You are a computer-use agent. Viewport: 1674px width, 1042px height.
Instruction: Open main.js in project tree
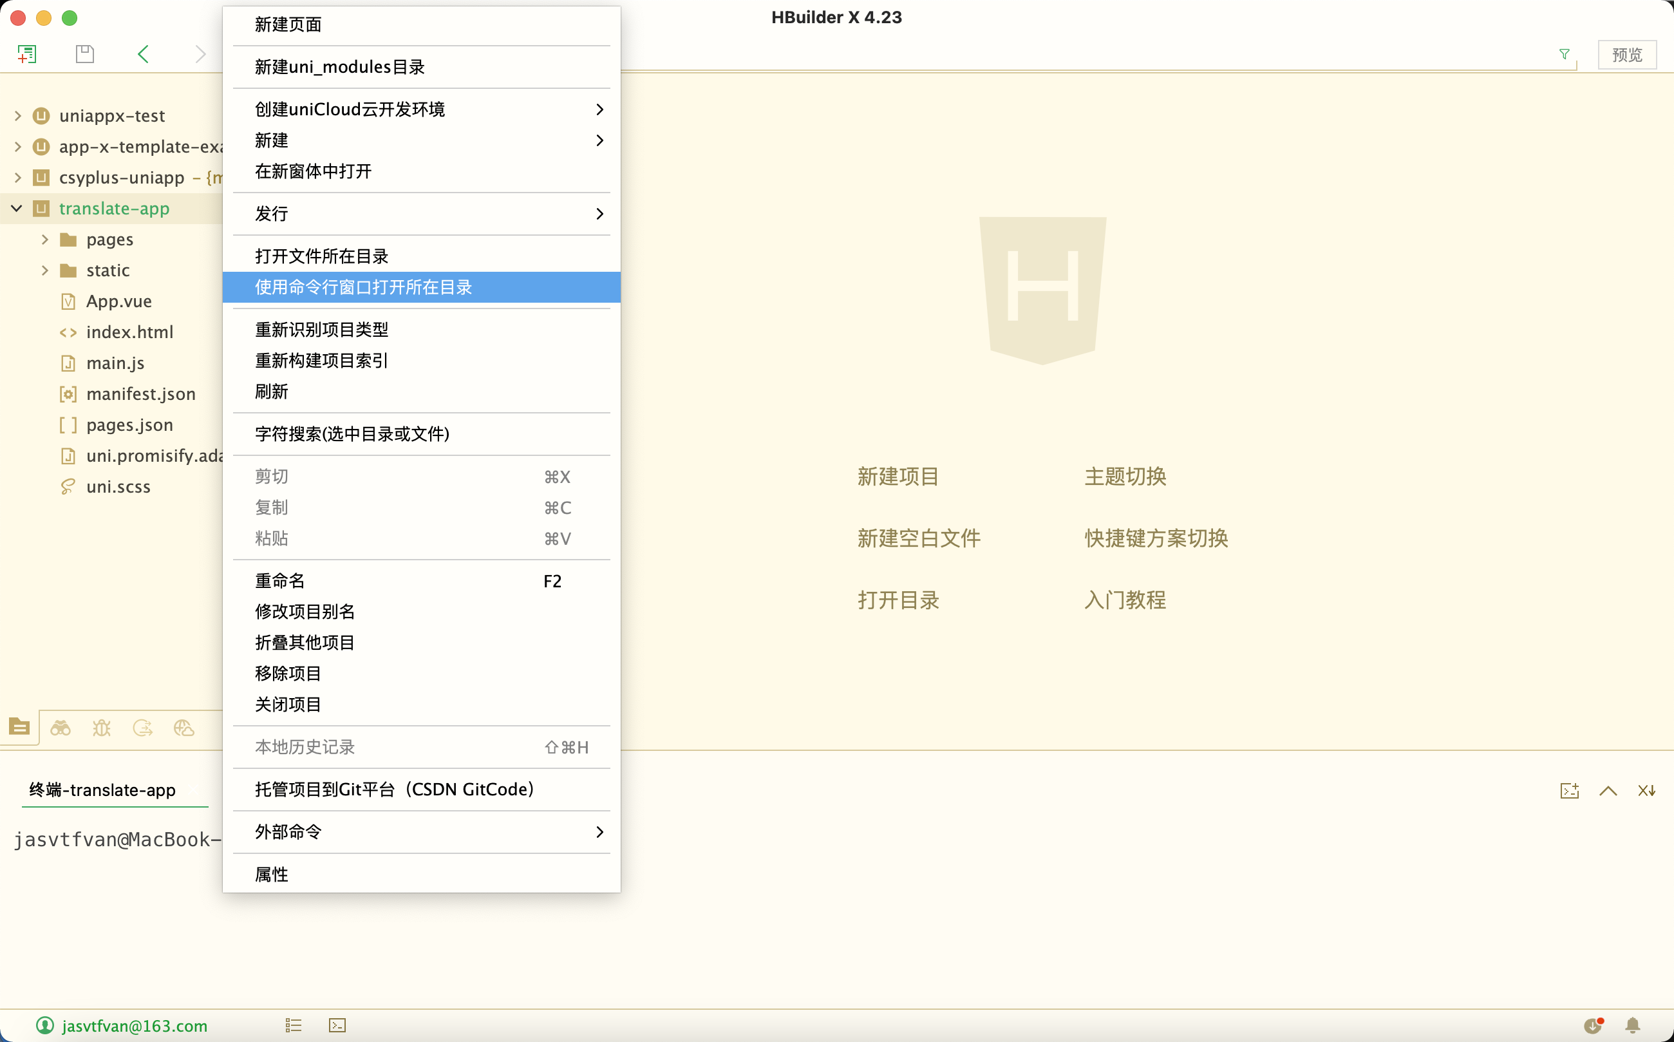tap(115, 363)
